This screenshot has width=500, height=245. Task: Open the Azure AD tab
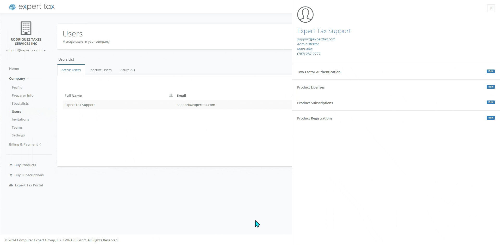(128, 70)
